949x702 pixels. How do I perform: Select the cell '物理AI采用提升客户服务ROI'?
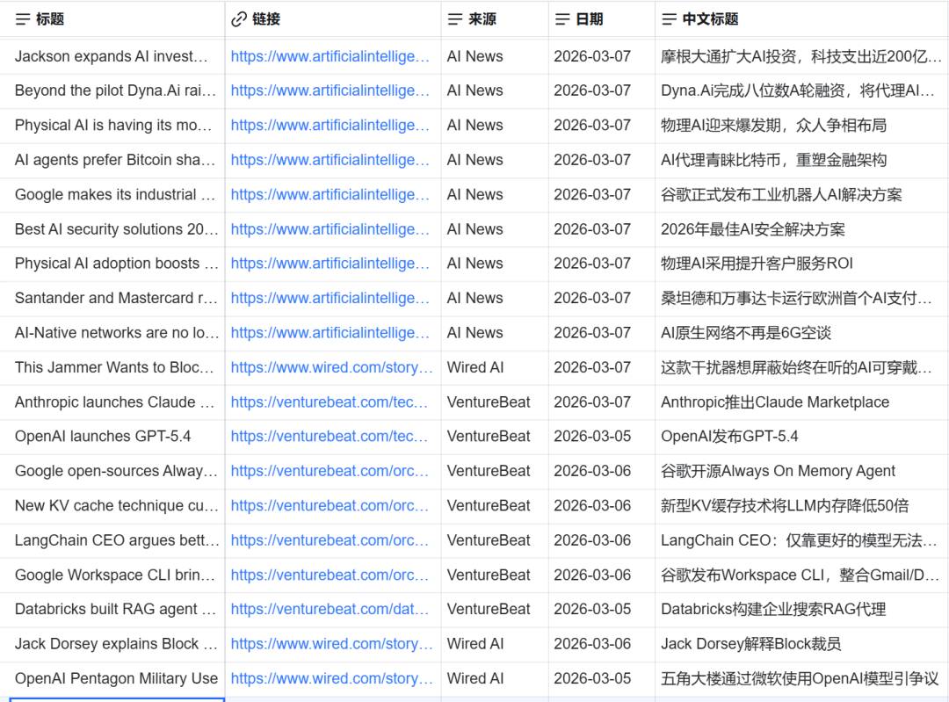(802, 264)
